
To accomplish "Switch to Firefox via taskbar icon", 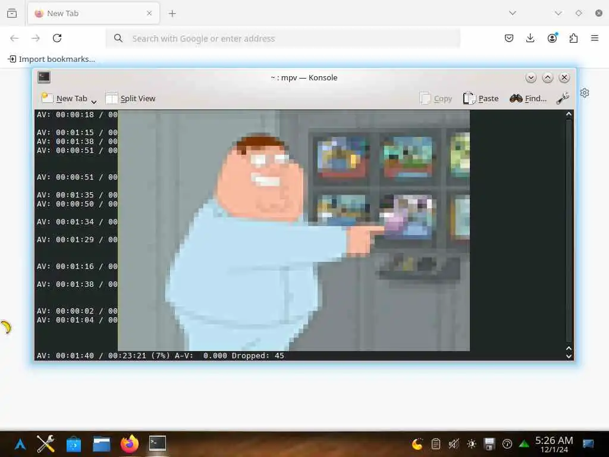I will tap(129, 444).
